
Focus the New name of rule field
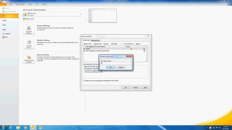click(116, 63)
